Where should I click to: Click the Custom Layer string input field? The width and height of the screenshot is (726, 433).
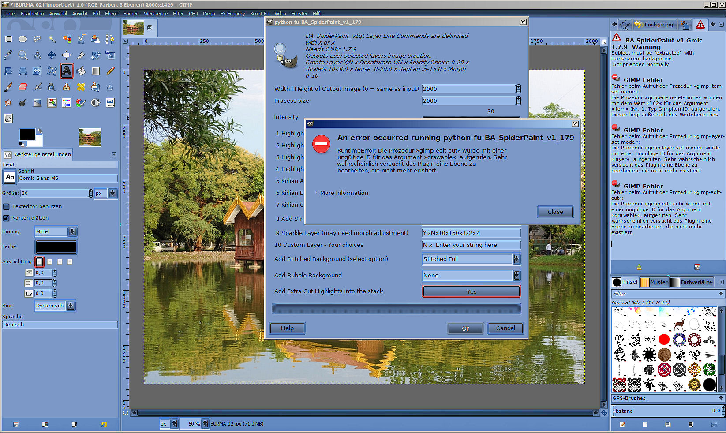[x=471, y=245]
